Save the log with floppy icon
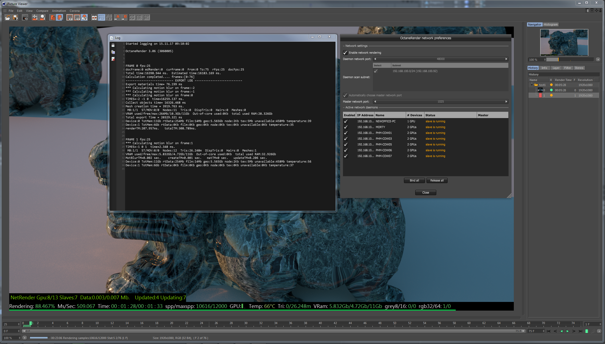The image size is (605, 344). (113, 45)
